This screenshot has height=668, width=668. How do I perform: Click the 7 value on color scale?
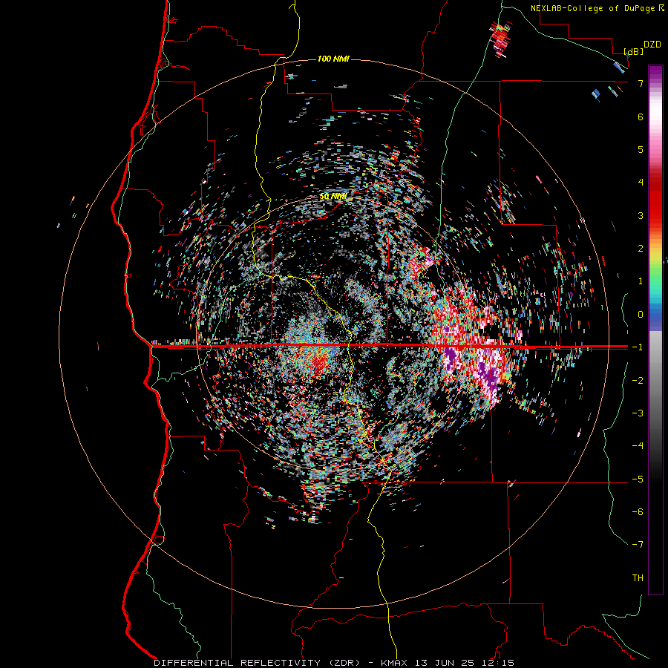coord(641,83)
